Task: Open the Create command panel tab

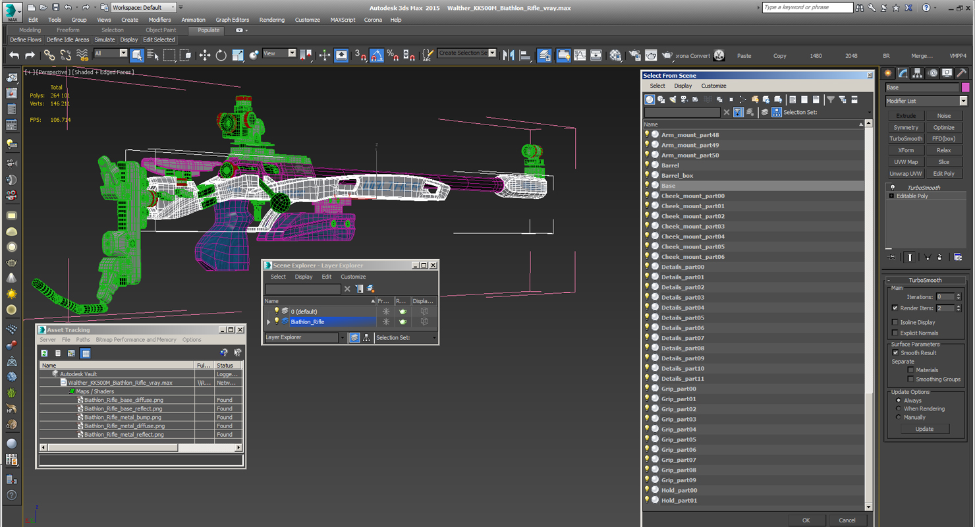Action: point(888,73)
